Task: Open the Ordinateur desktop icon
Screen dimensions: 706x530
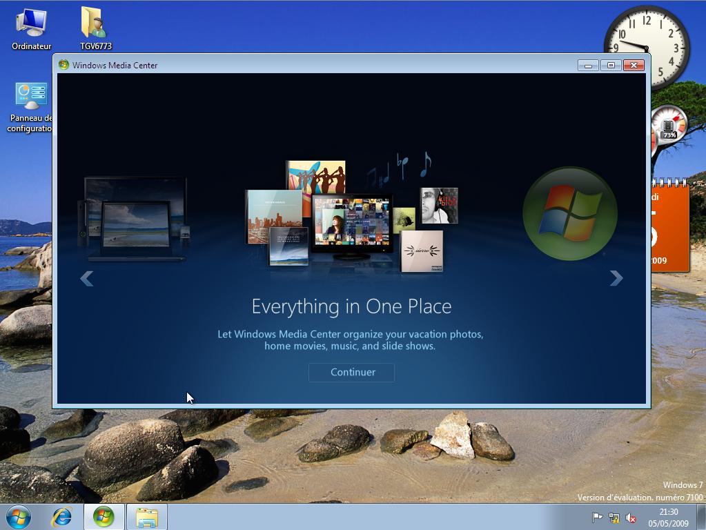Action: [31, 29]
